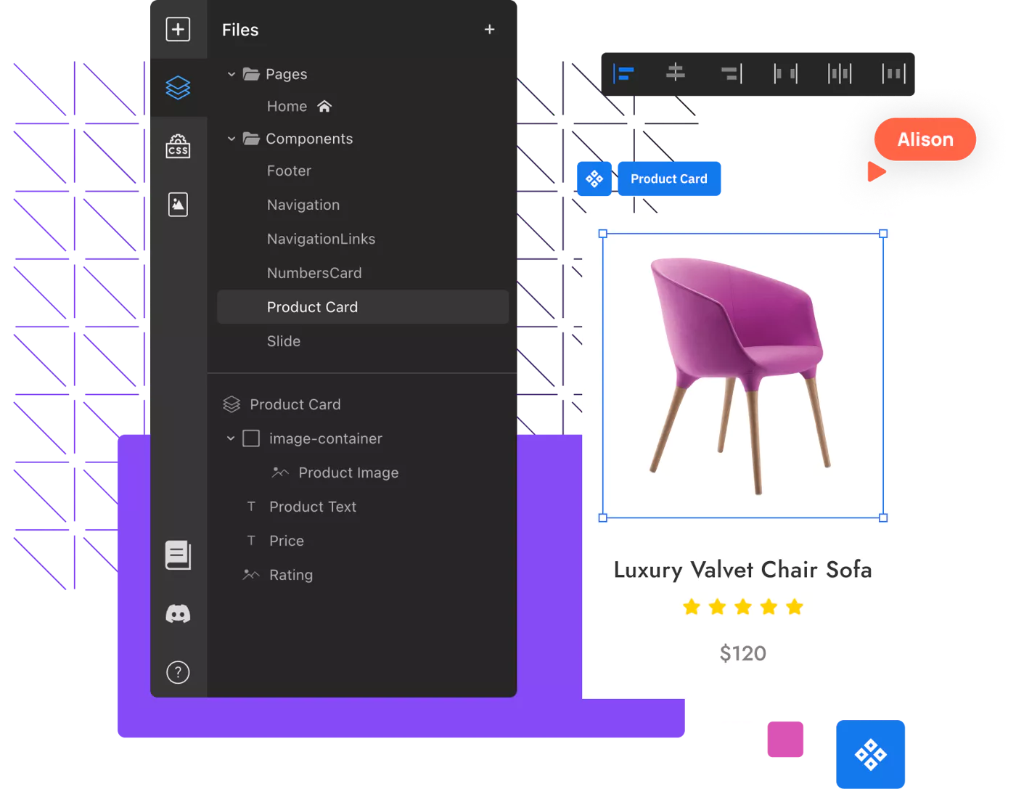Screen dimensions: 1016x789
Task: Align selection to horizontal center
Action: pos(676,73)
